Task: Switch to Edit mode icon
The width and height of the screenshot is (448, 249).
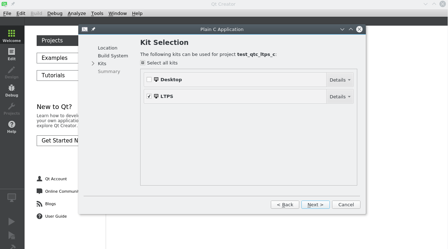Action: (x=12, y=54)
